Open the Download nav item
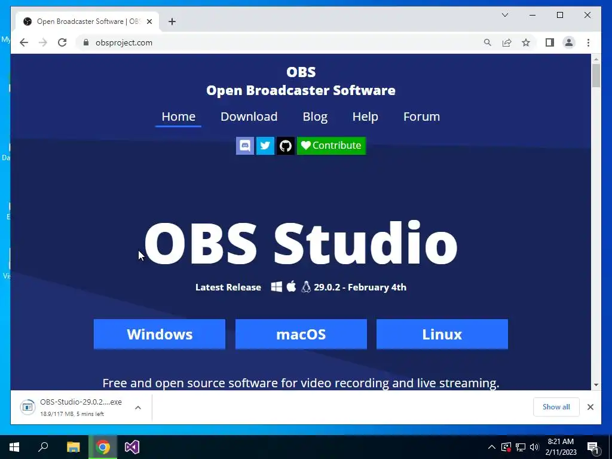This screenshot has height=459, width=612. [249, 117]
